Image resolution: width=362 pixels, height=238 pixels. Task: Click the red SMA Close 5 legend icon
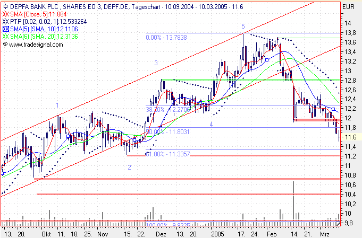[x=6, y=14]
